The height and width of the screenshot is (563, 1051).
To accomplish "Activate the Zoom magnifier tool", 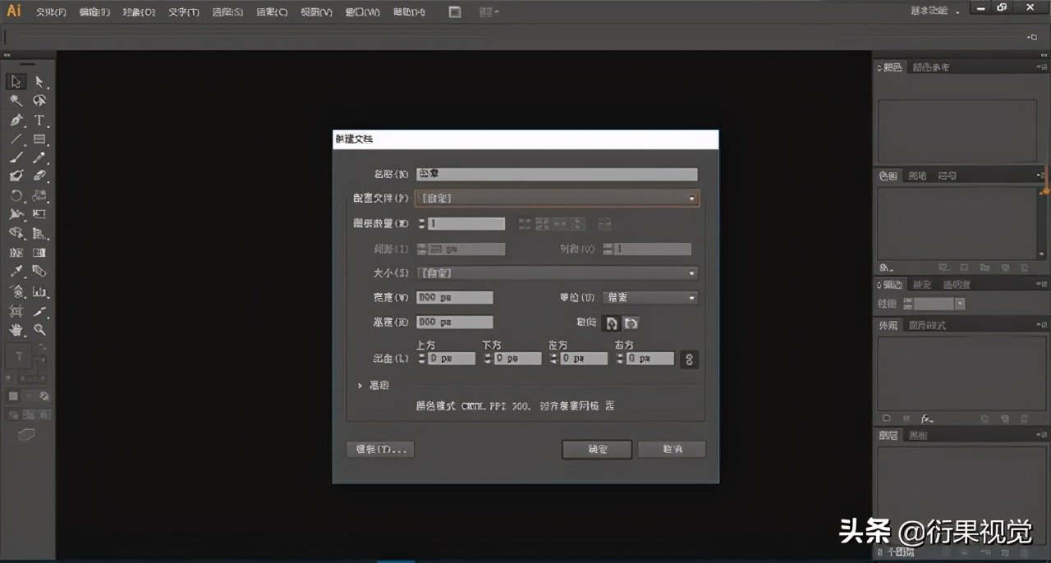I will point(39,330).
